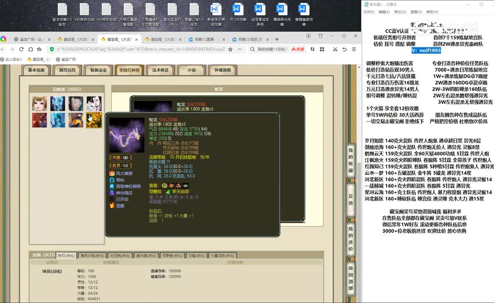Switch to the 法术修正 tab
This screenshot has width=494, height=303.
(160, 70)
